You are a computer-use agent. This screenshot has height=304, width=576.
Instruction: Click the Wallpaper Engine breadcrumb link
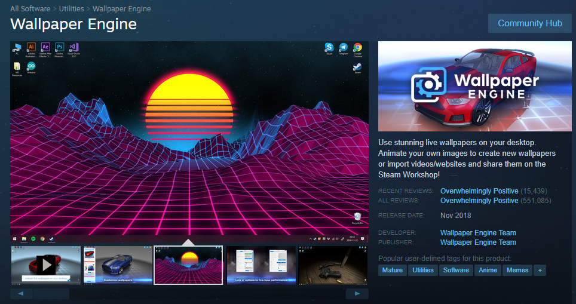point(121,8)
